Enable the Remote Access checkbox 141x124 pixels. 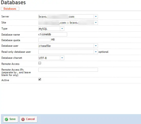tap(40, 63)
